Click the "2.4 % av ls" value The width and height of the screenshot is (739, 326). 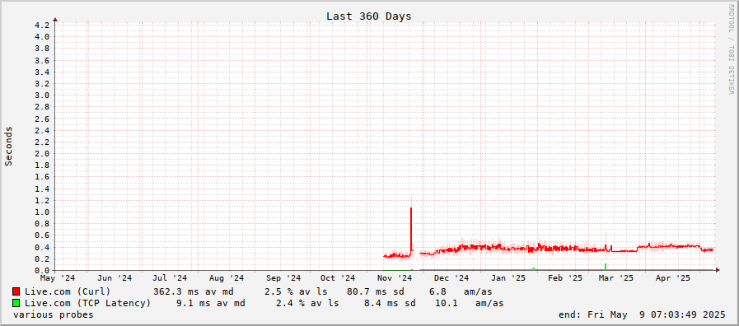tap(307, 304)
